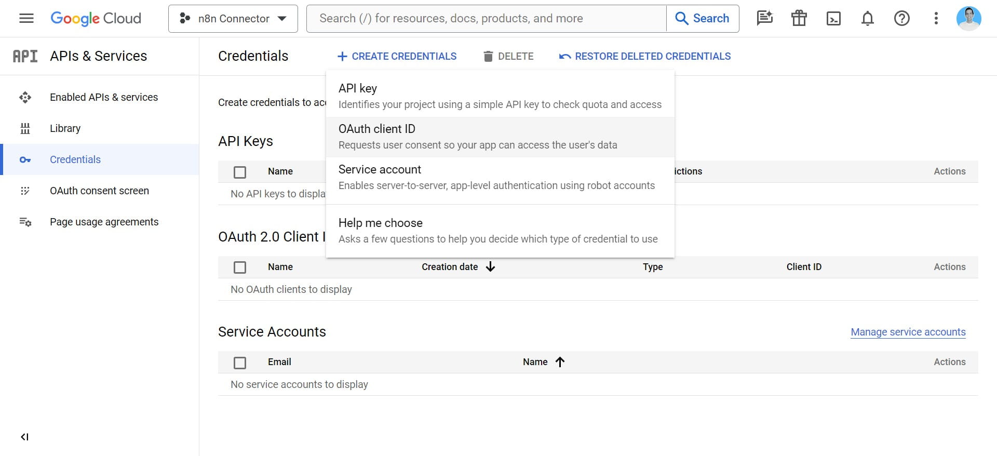This screenshot has height=456, width=997.
Task: Open the main navigation hamburger menu
Action: tap(26, 19)
